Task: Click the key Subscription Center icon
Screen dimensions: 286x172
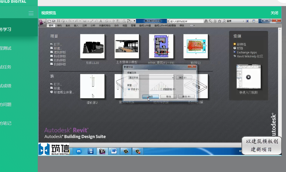Action: (211, 21)
